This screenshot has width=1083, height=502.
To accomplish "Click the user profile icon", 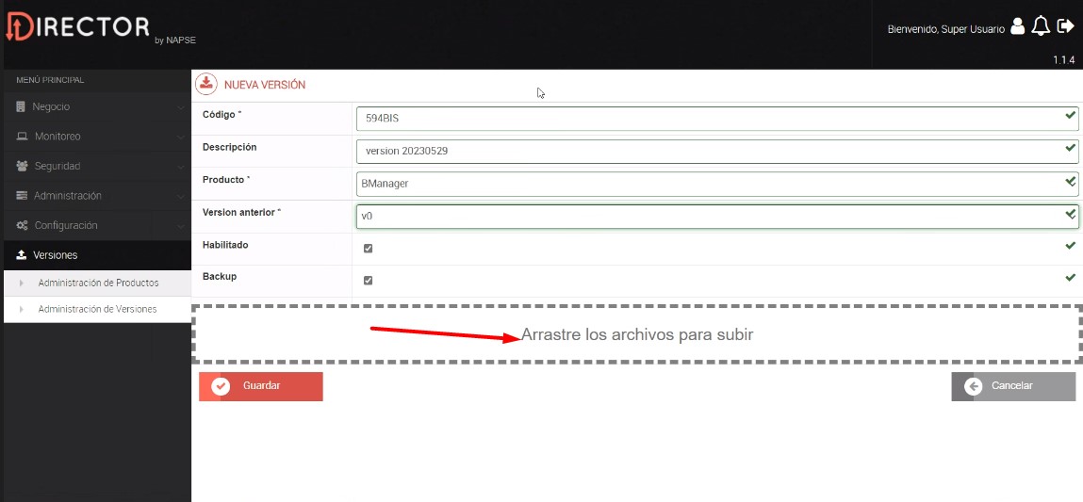I will 1017,26.
